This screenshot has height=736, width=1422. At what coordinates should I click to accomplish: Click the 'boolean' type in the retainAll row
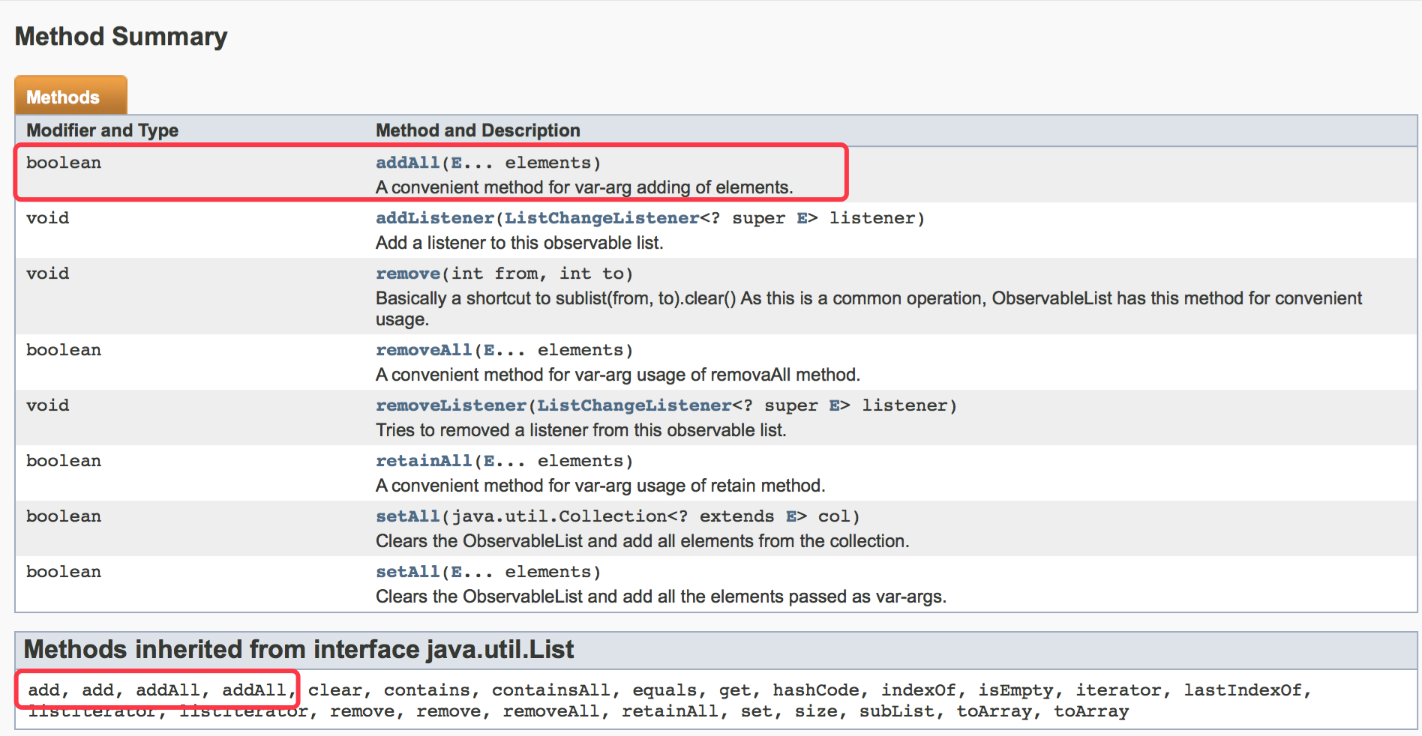pyautogui.click(x=64, y=461)
